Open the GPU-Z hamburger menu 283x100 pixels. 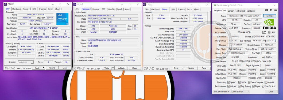click(x=276, y=10)
